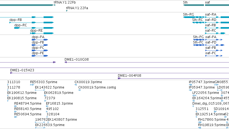Click the IP05747.3prime EST marker
229x129 pixels.
190,85
